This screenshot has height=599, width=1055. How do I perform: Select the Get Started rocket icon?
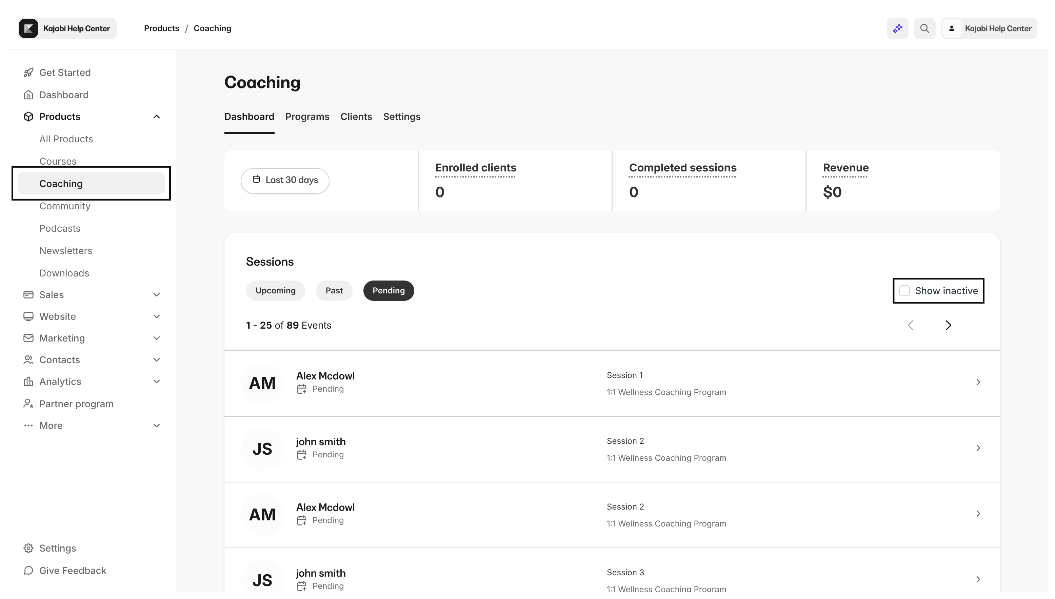tap(28, 72)
